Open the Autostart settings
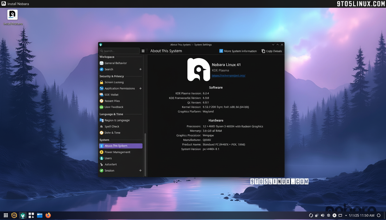 (x=109, y=164)
